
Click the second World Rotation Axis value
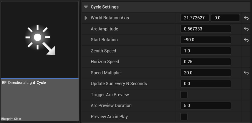point(225,18)
